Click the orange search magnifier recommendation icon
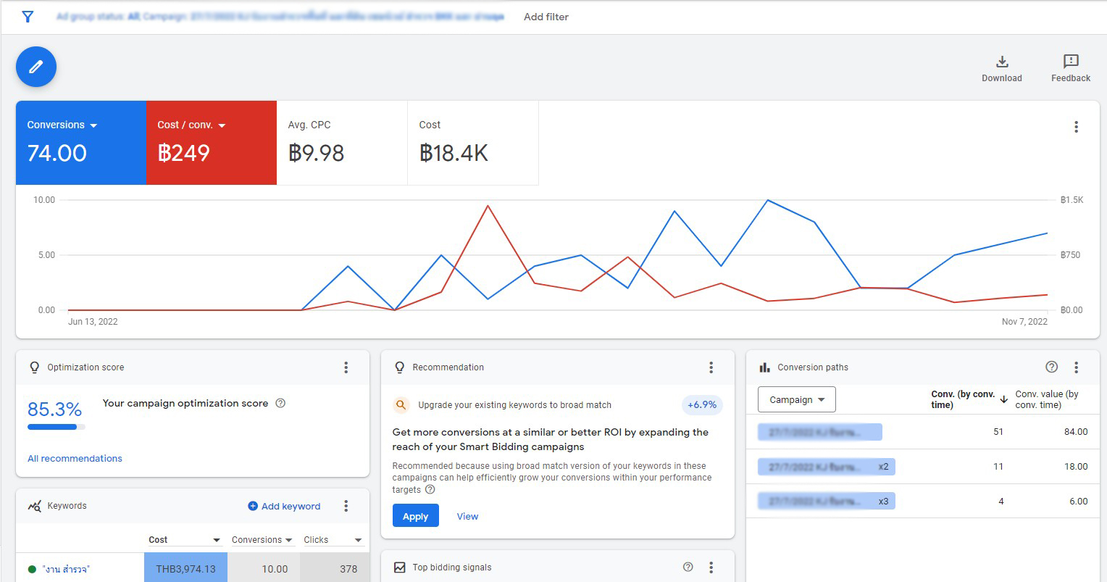 pyautogui.click(x=401, y=405)
